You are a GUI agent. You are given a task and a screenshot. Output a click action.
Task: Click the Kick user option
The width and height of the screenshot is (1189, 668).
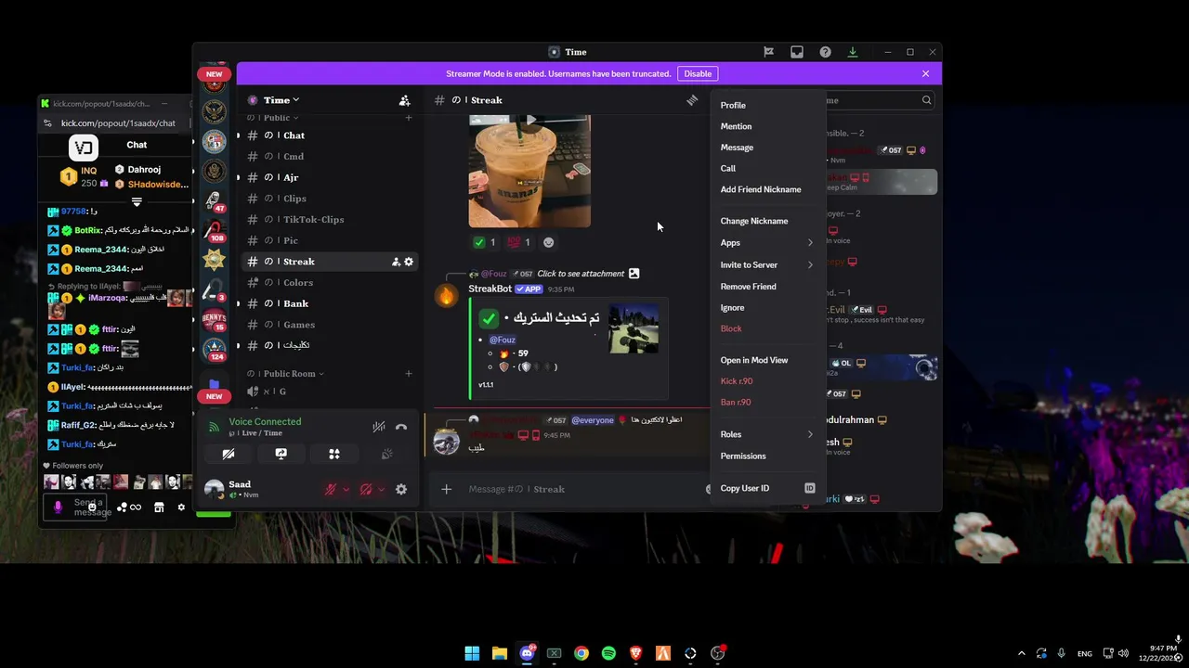click(x=768, y=381)
